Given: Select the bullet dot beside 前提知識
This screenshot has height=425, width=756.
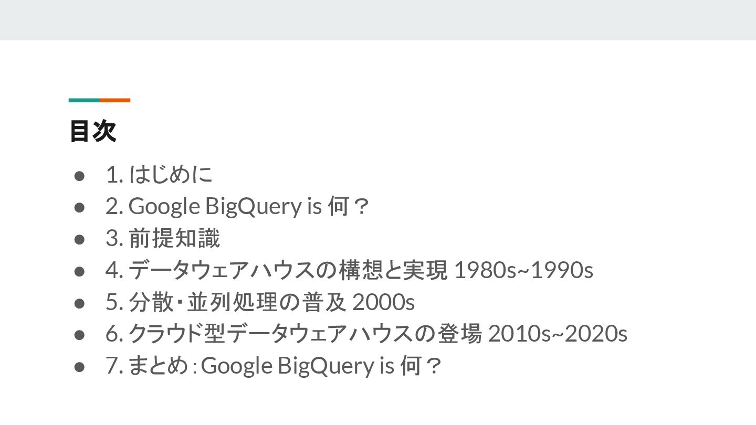Looking at the screenshot, I should [x=79, y=239].
